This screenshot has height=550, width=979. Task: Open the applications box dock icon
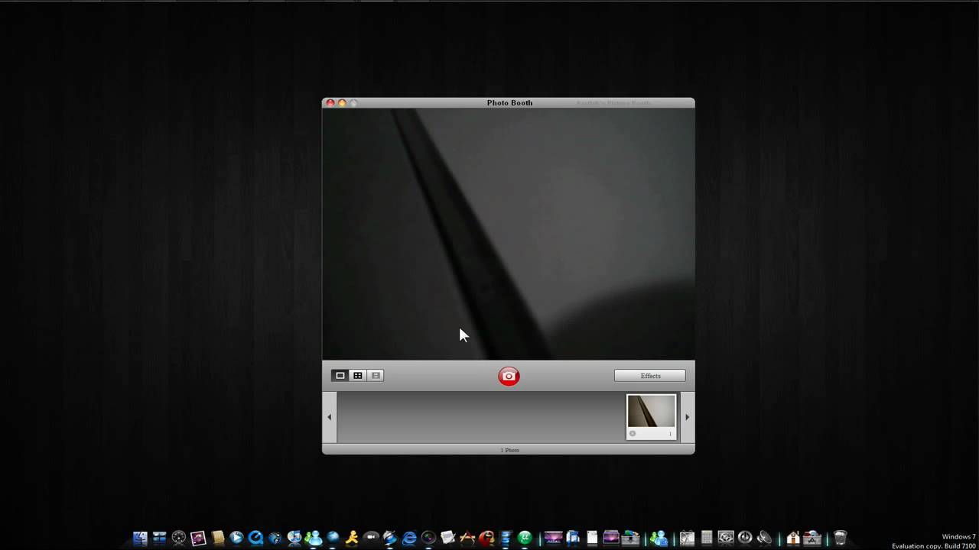pyautogui.click(x=811, y=538)
